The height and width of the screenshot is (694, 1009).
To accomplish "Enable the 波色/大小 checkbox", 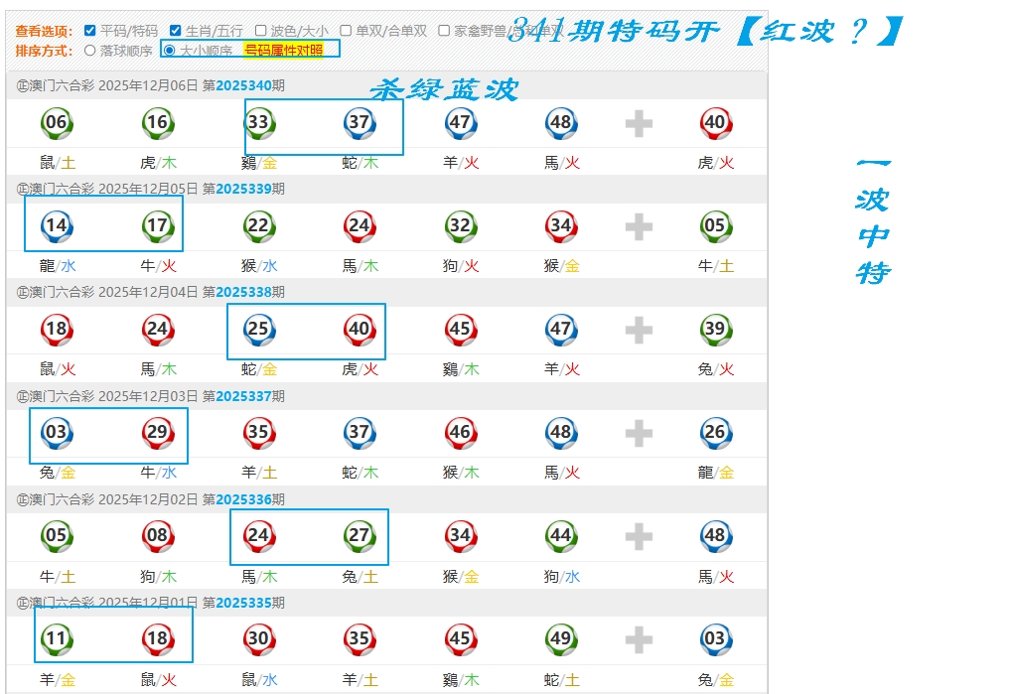I will (260, 31).
